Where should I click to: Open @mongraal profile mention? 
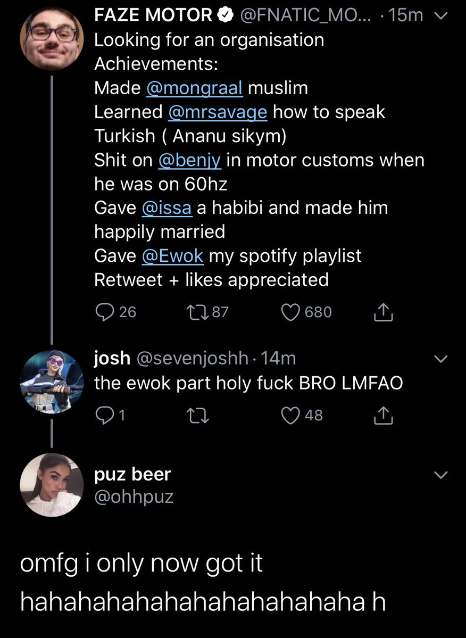(x=194, y=88)
